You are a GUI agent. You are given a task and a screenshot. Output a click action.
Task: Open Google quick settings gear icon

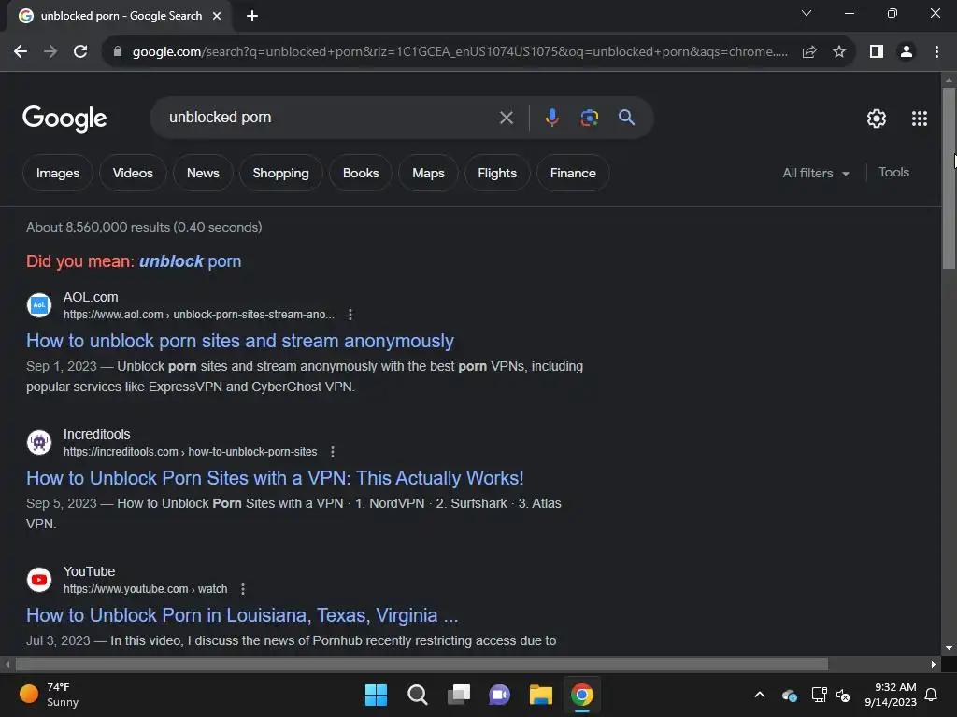click(877, 119)
